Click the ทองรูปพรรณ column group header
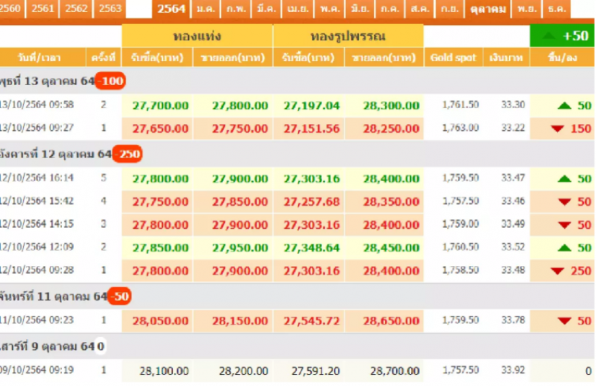596x386 pixels. 348,36
